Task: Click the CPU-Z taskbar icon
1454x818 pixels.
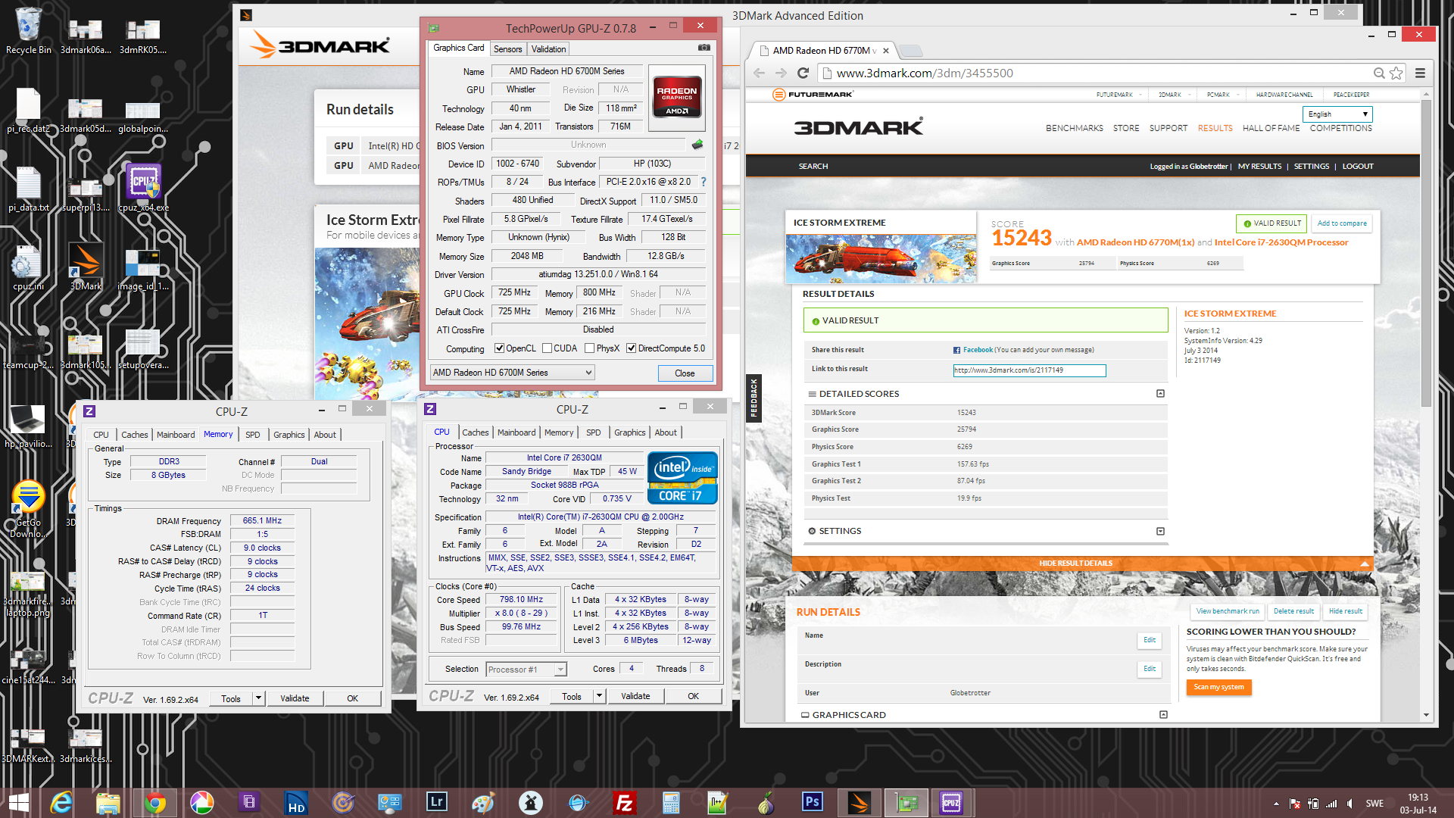Action: [x=952, y=802]
